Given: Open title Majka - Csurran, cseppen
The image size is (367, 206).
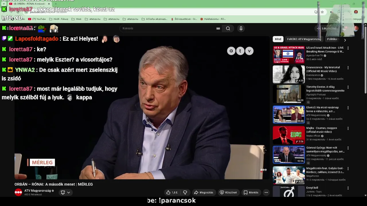Looking at the screenshot, I should click(322, 130).
